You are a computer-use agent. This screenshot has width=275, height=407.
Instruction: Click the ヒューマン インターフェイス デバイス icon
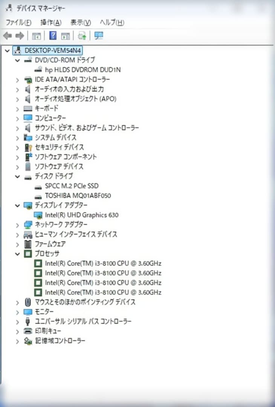click(28, 235)
